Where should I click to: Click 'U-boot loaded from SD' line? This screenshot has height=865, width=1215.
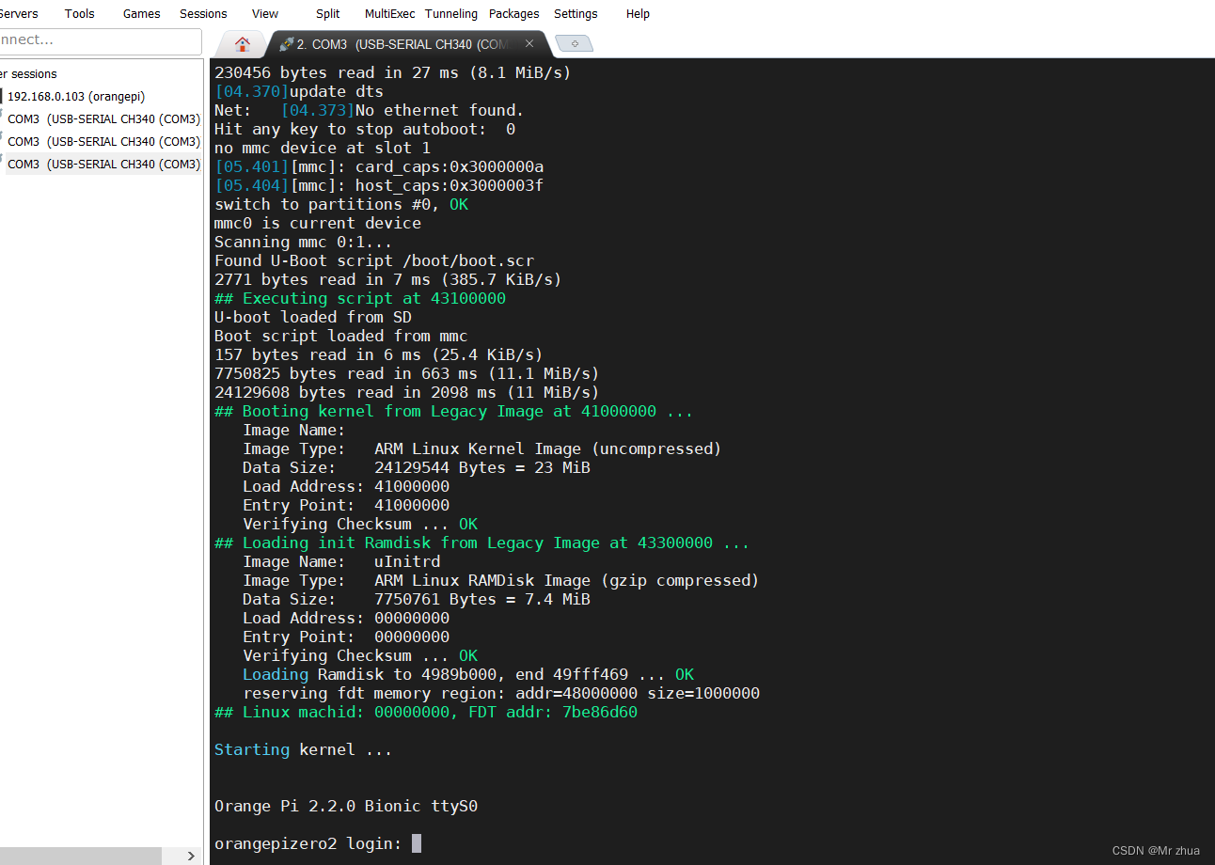pyautogui.click(x=312, y=317)
